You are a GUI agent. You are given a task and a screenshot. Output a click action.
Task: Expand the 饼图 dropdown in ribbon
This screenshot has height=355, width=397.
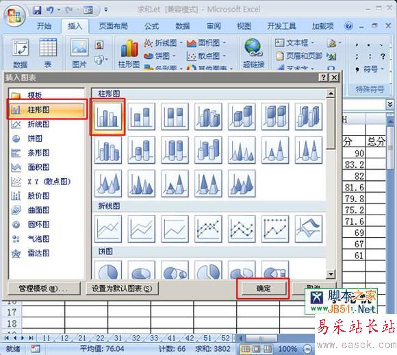(x=174, y=56)
